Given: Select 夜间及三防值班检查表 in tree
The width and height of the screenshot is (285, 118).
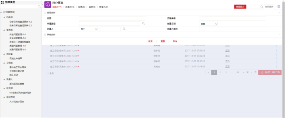Looking at the screenshot, I should (20, 42).
